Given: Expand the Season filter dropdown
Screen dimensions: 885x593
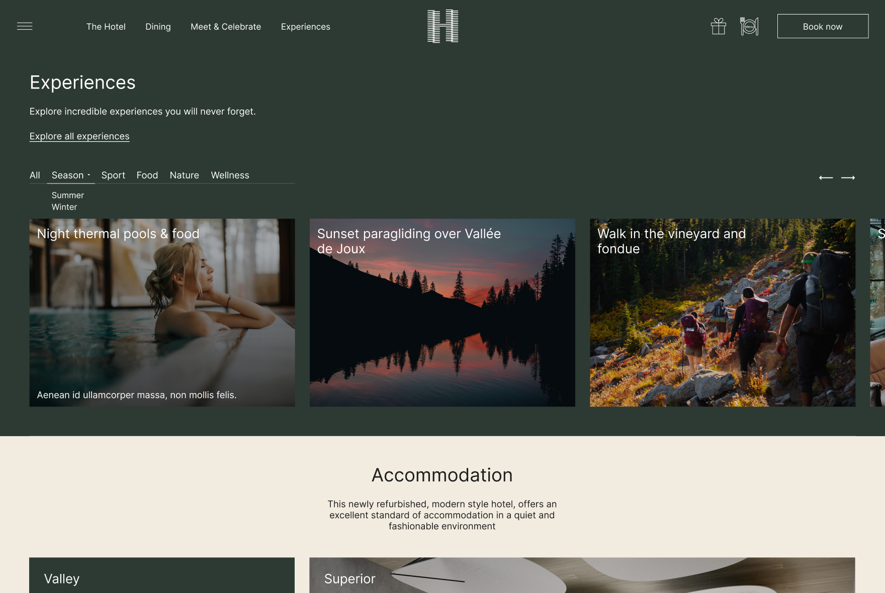Looking at the screenshot, I should click(70, 175).
